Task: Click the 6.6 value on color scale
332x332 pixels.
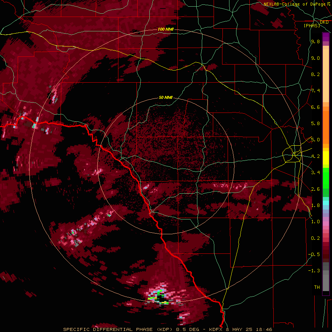Action: pos(315,107)
